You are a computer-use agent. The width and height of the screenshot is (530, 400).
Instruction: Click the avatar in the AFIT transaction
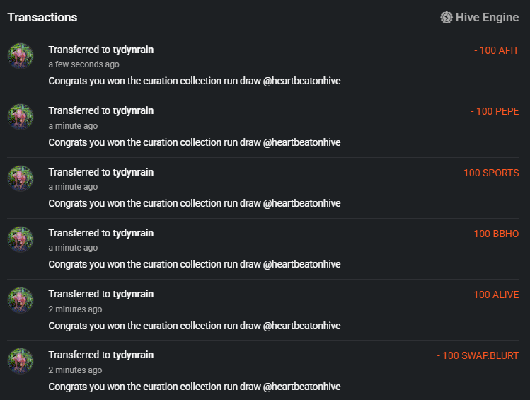click(x=21, y=56)
